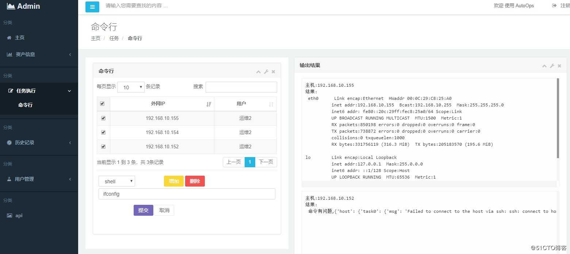Click the home icon beside 主页

coord(9,38)
